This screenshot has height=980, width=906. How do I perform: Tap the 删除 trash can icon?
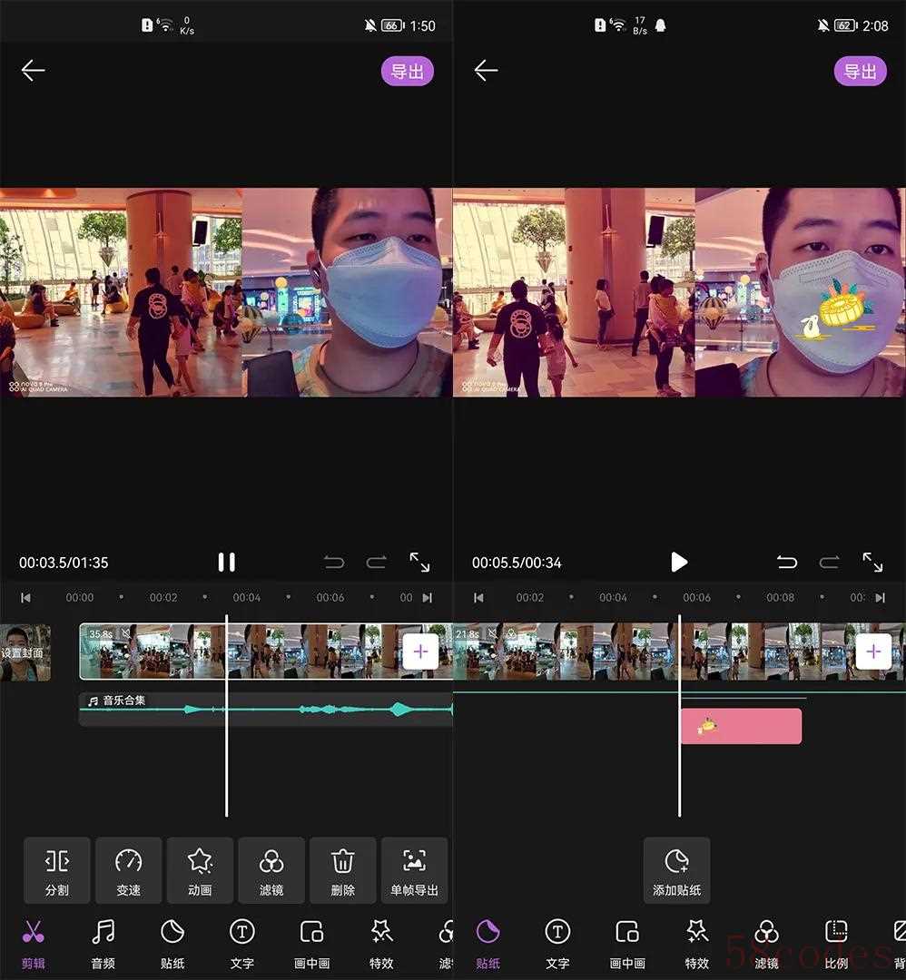pos(342,870)
